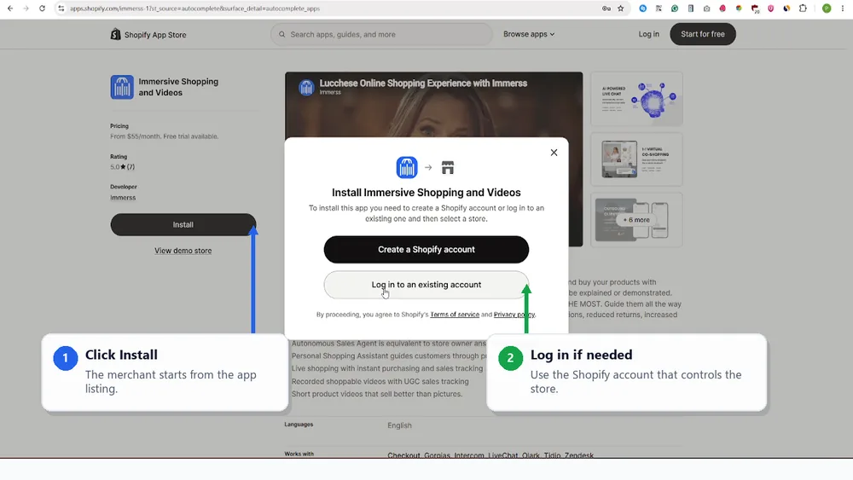The height and width of the screenshot is (480, 853).
Task: Open the Extensions puzzle piece icon
Action: pos(803,9)
